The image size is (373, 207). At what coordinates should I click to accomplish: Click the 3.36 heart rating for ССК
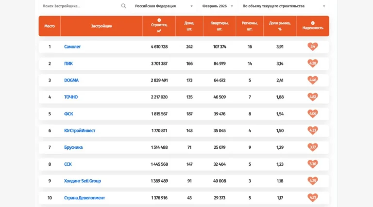coord(313,164)
